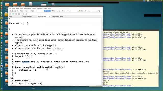163x91 pixels.
Task: Open the Tools menu
Action: pos(22,8)
